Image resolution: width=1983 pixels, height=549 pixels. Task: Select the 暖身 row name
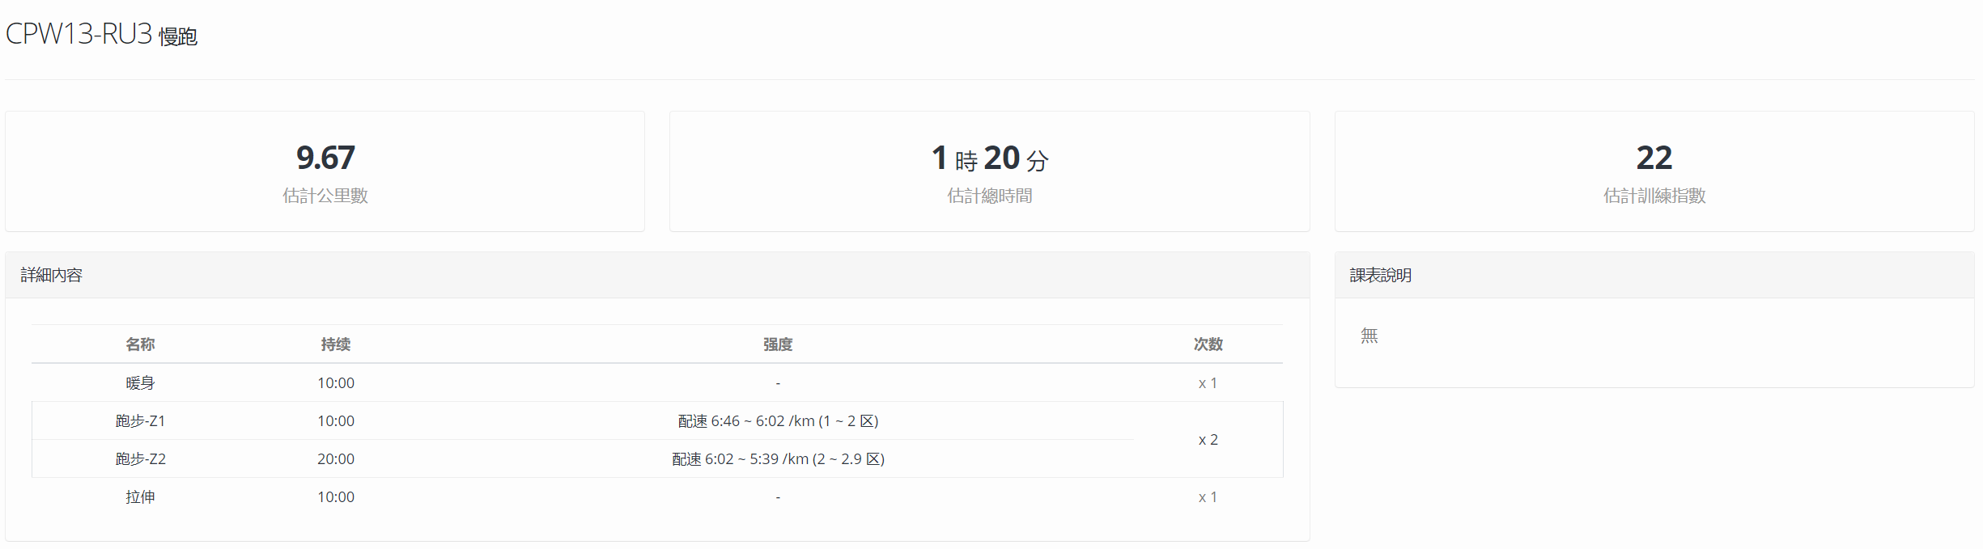pyautogui.click(x=140, y=383)
